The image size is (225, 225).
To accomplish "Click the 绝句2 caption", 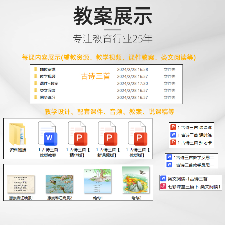I will point(136,198).
